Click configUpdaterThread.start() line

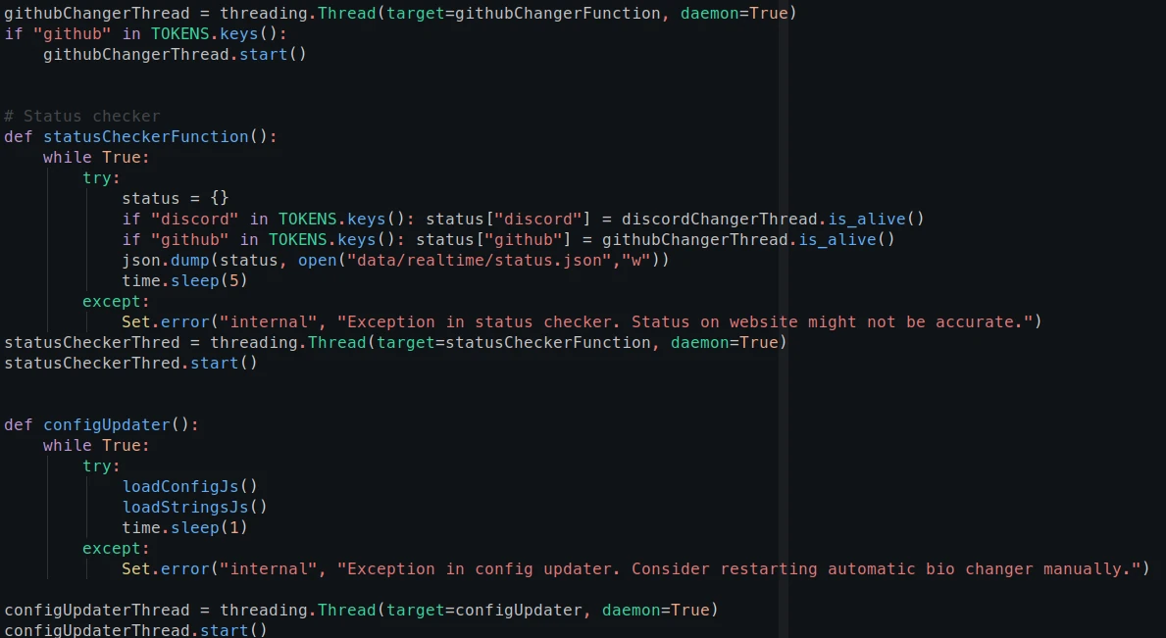click(x=135, y=629)
